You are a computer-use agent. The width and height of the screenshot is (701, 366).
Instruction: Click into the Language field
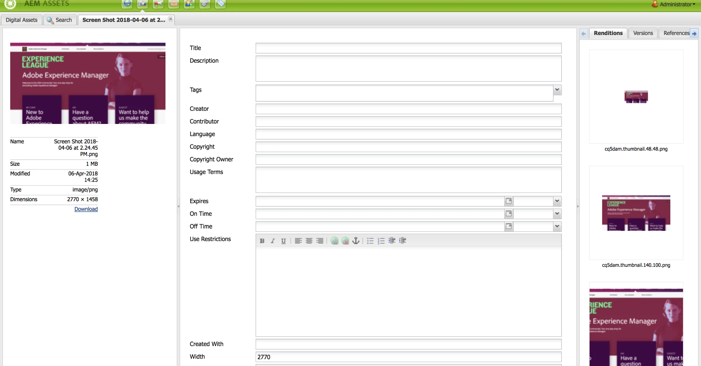408,134
